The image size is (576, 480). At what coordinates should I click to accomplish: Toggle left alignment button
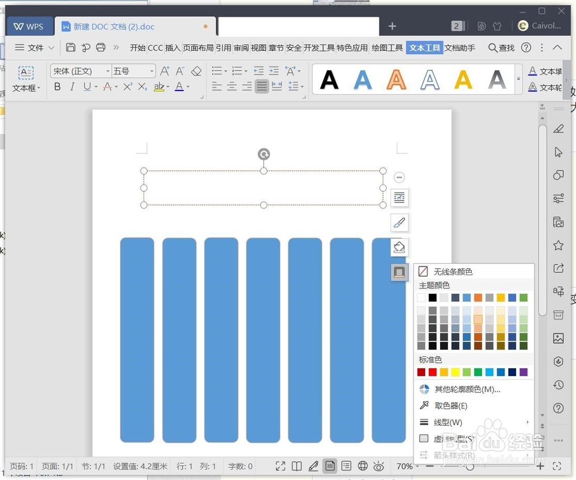point(217,87)
